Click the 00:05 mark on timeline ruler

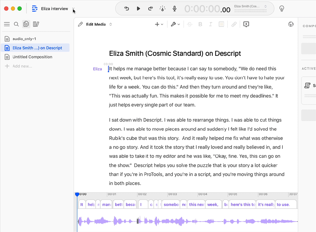click(x=233, y=194)
